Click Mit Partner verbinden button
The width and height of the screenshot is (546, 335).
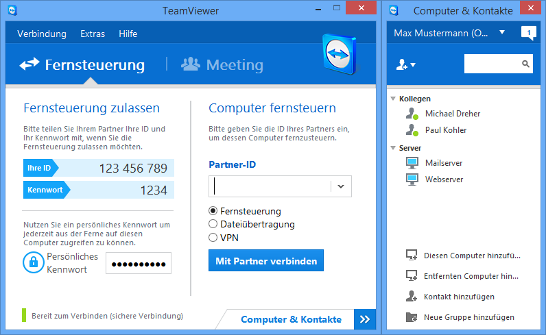point(266,260)
